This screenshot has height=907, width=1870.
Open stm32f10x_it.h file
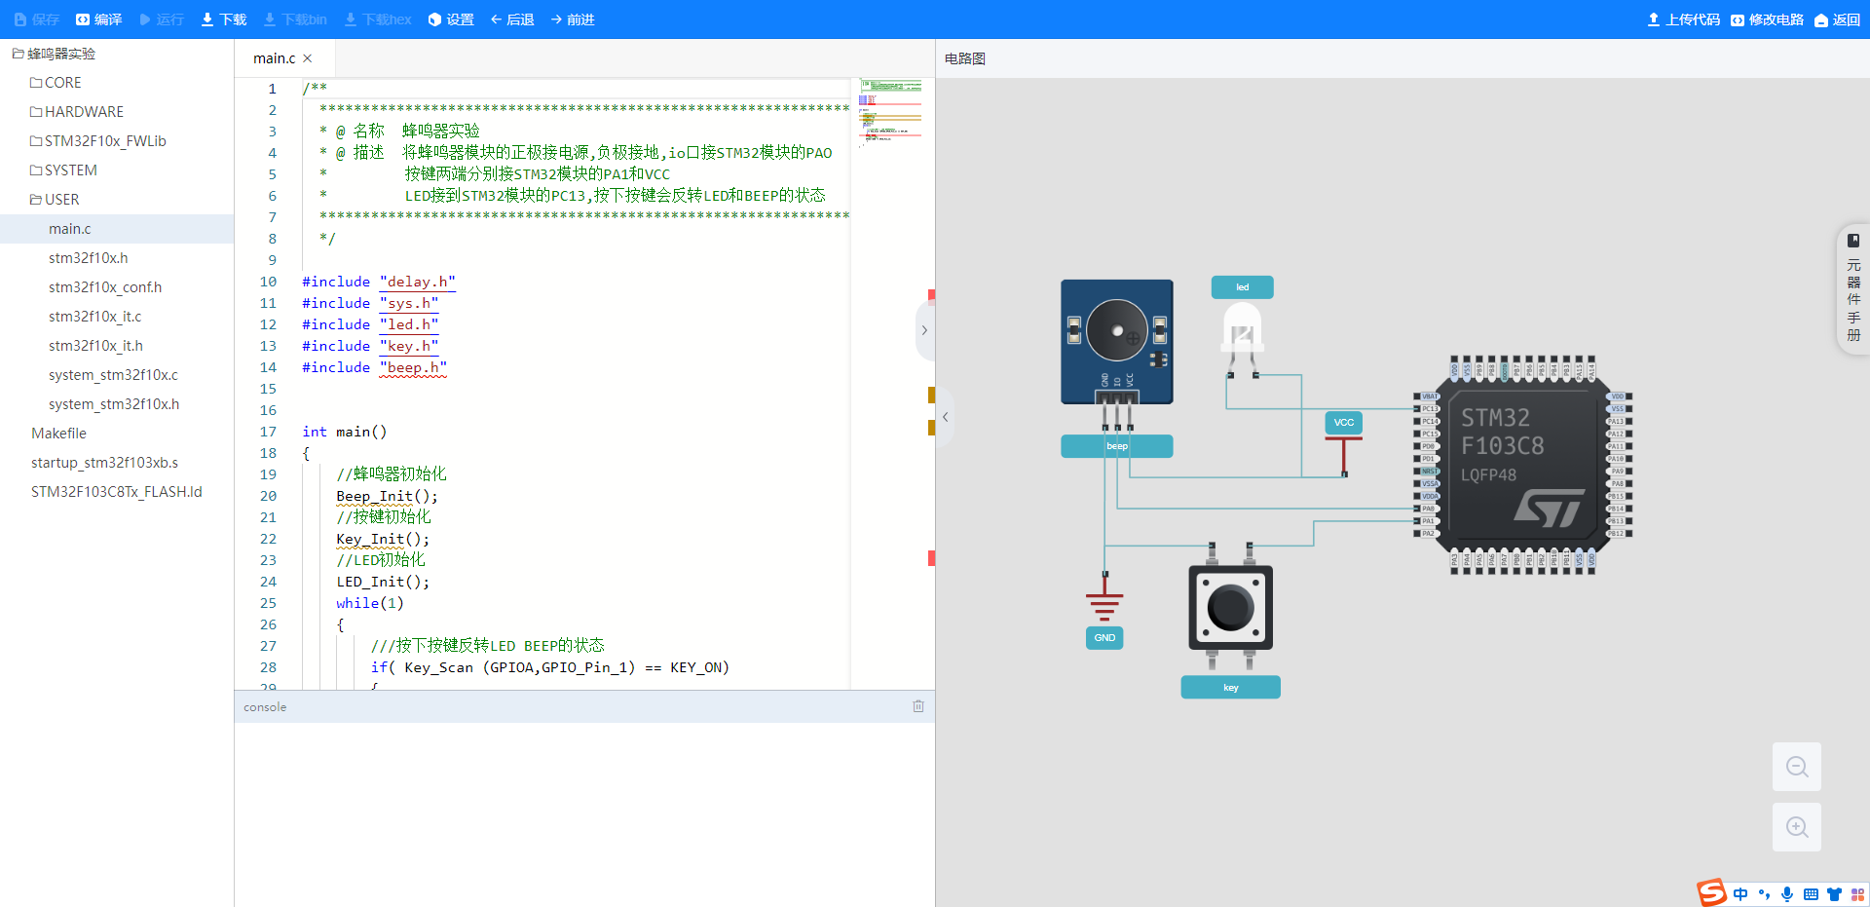point(96,346)
